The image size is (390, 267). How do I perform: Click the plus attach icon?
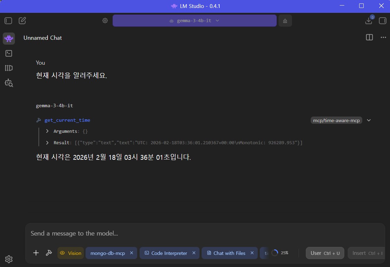[x=36, y=253]
